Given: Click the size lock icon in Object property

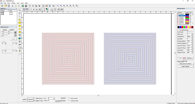Looking at the screenshot, I should [15, 32].
